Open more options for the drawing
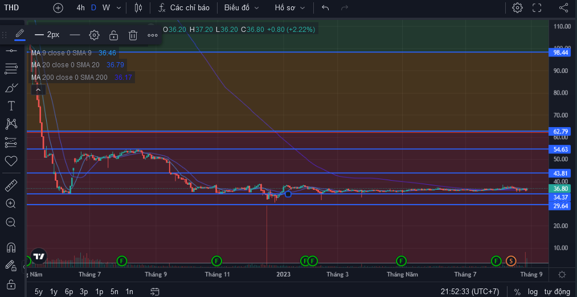The image size is (577, 297). (152, 35)
